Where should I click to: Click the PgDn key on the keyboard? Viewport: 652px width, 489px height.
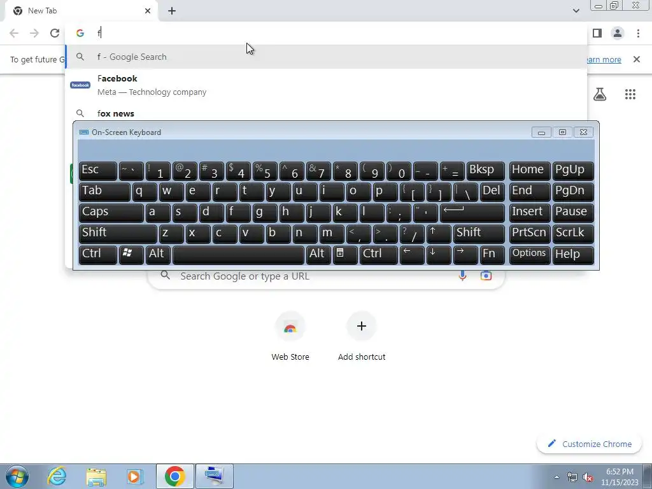tap(573, 192)
